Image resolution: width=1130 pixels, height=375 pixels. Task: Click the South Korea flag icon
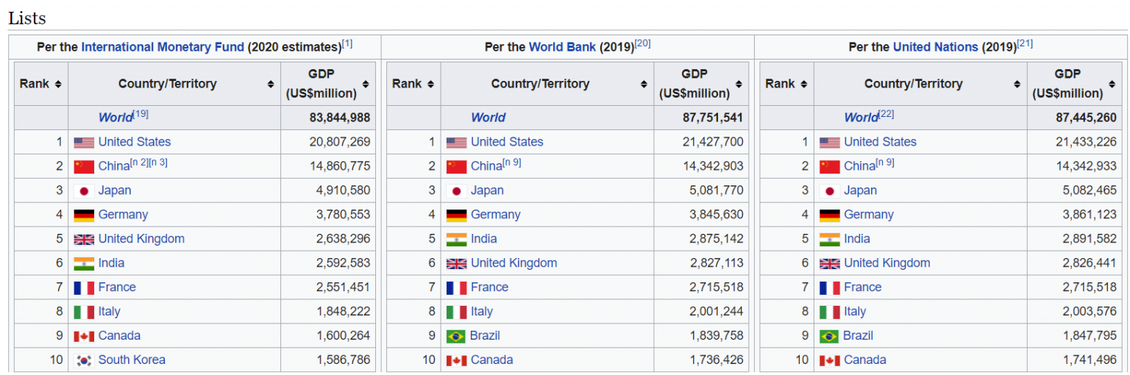pos(84,360)
